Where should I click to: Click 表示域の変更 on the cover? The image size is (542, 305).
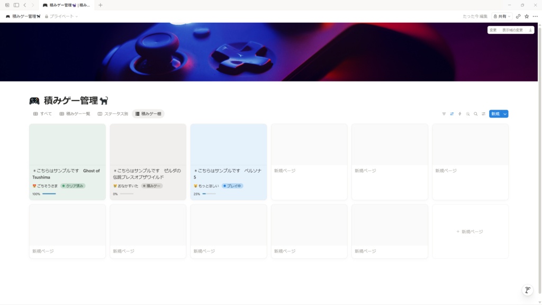pyautogui.click(x=512, y=30)
